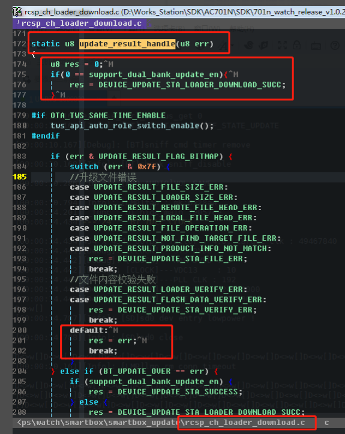The width and height of the screenshot is (345, 434).
Task: Click 'res = DEVICE_UPDATE_STA_SUCCESS;' line
Action: click(166, 392)
